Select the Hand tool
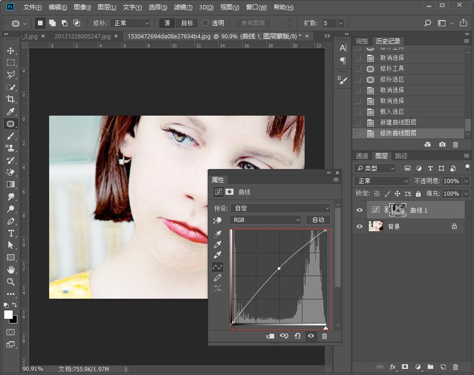474x375 pixels. click(10, 270)
